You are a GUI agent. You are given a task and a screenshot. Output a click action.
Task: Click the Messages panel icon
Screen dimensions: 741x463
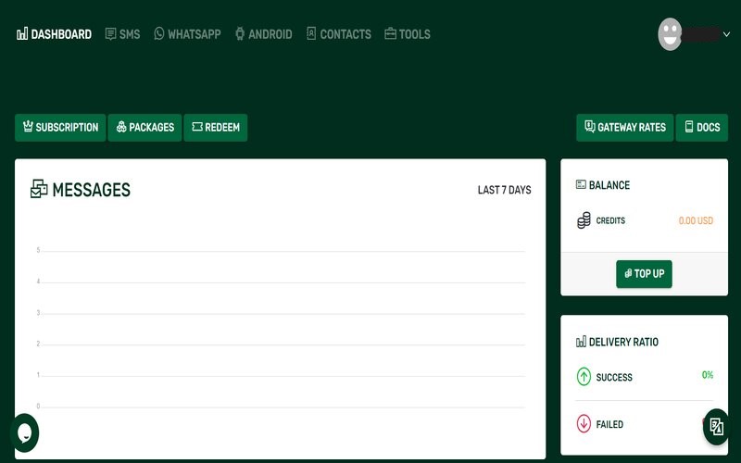(x=39, y=190)
